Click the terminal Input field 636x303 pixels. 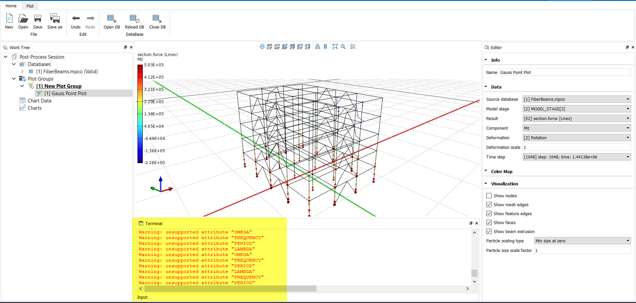(314, 297)
